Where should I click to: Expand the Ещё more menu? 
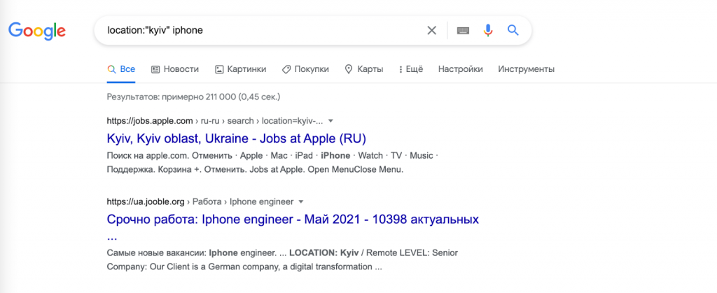point(410,69)
